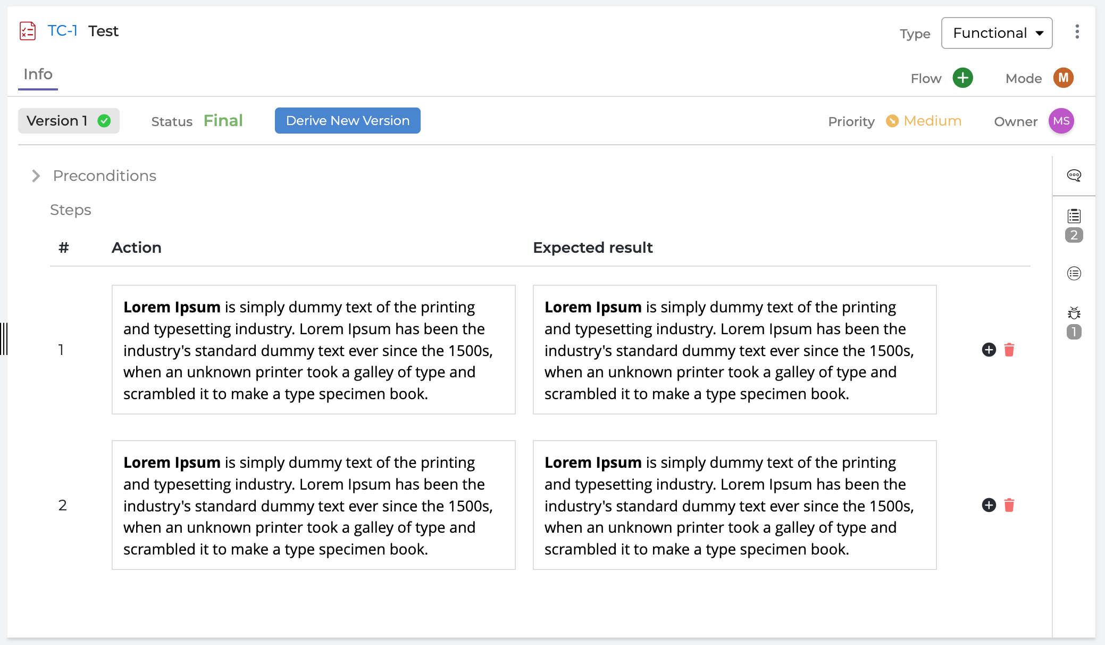Add a step after step 1
Screen dimensions: 1105x645
[x=989, y=350]
